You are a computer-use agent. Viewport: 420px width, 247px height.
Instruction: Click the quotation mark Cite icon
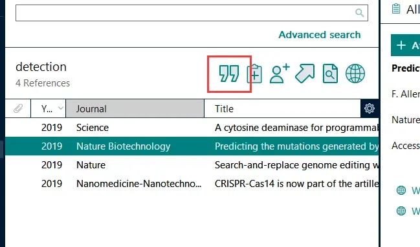tap(228, 74)
